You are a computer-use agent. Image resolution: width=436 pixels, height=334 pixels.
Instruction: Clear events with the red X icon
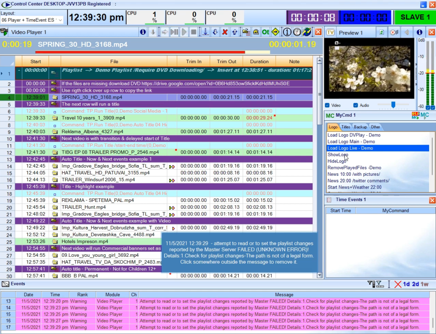point(398,284)
